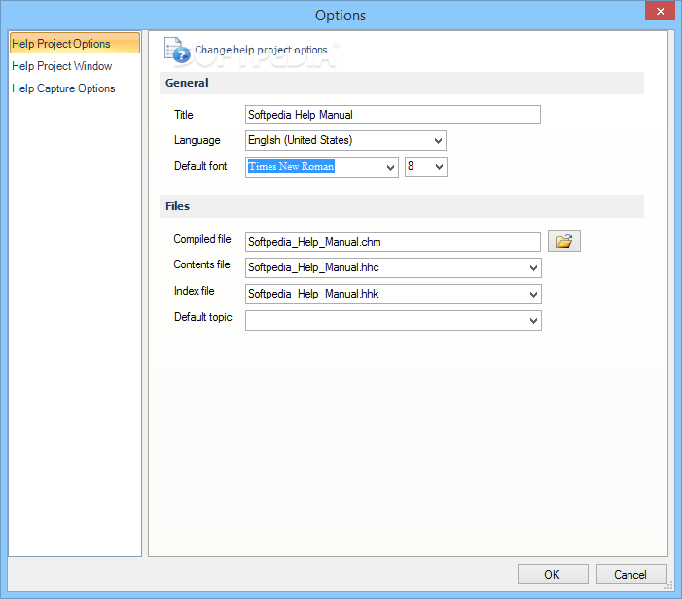682x599 pixels.
Task: Click the 'Contents file' label
Action: point(201,264)
